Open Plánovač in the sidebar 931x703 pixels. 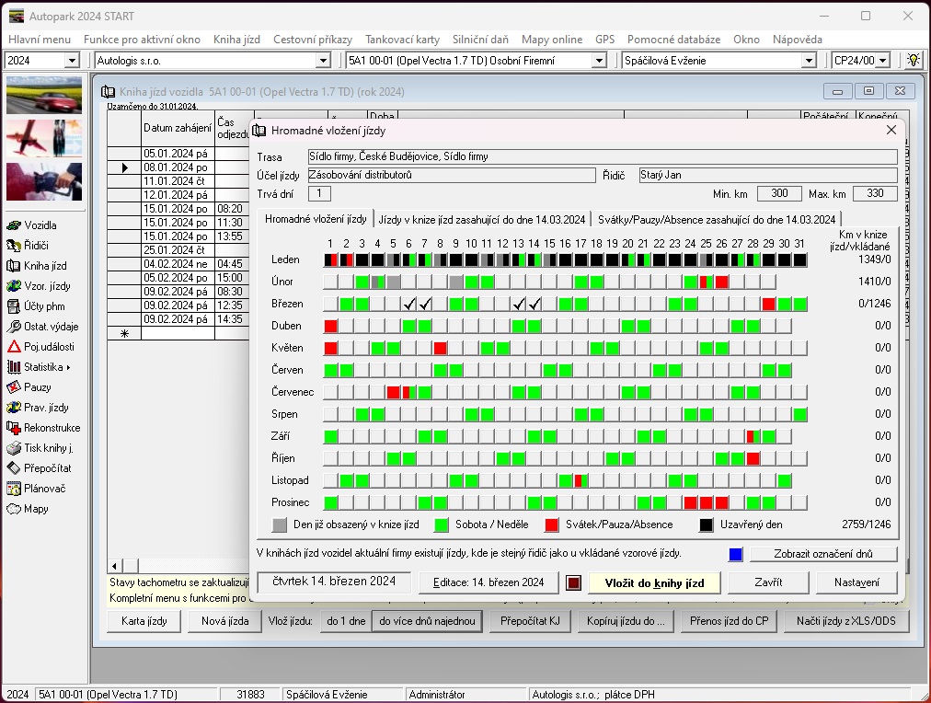tap(36, 488)
